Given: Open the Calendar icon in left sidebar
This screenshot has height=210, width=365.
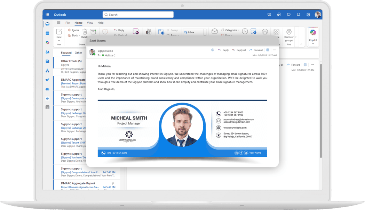Looking at the screenshot, I should point(47,33).
